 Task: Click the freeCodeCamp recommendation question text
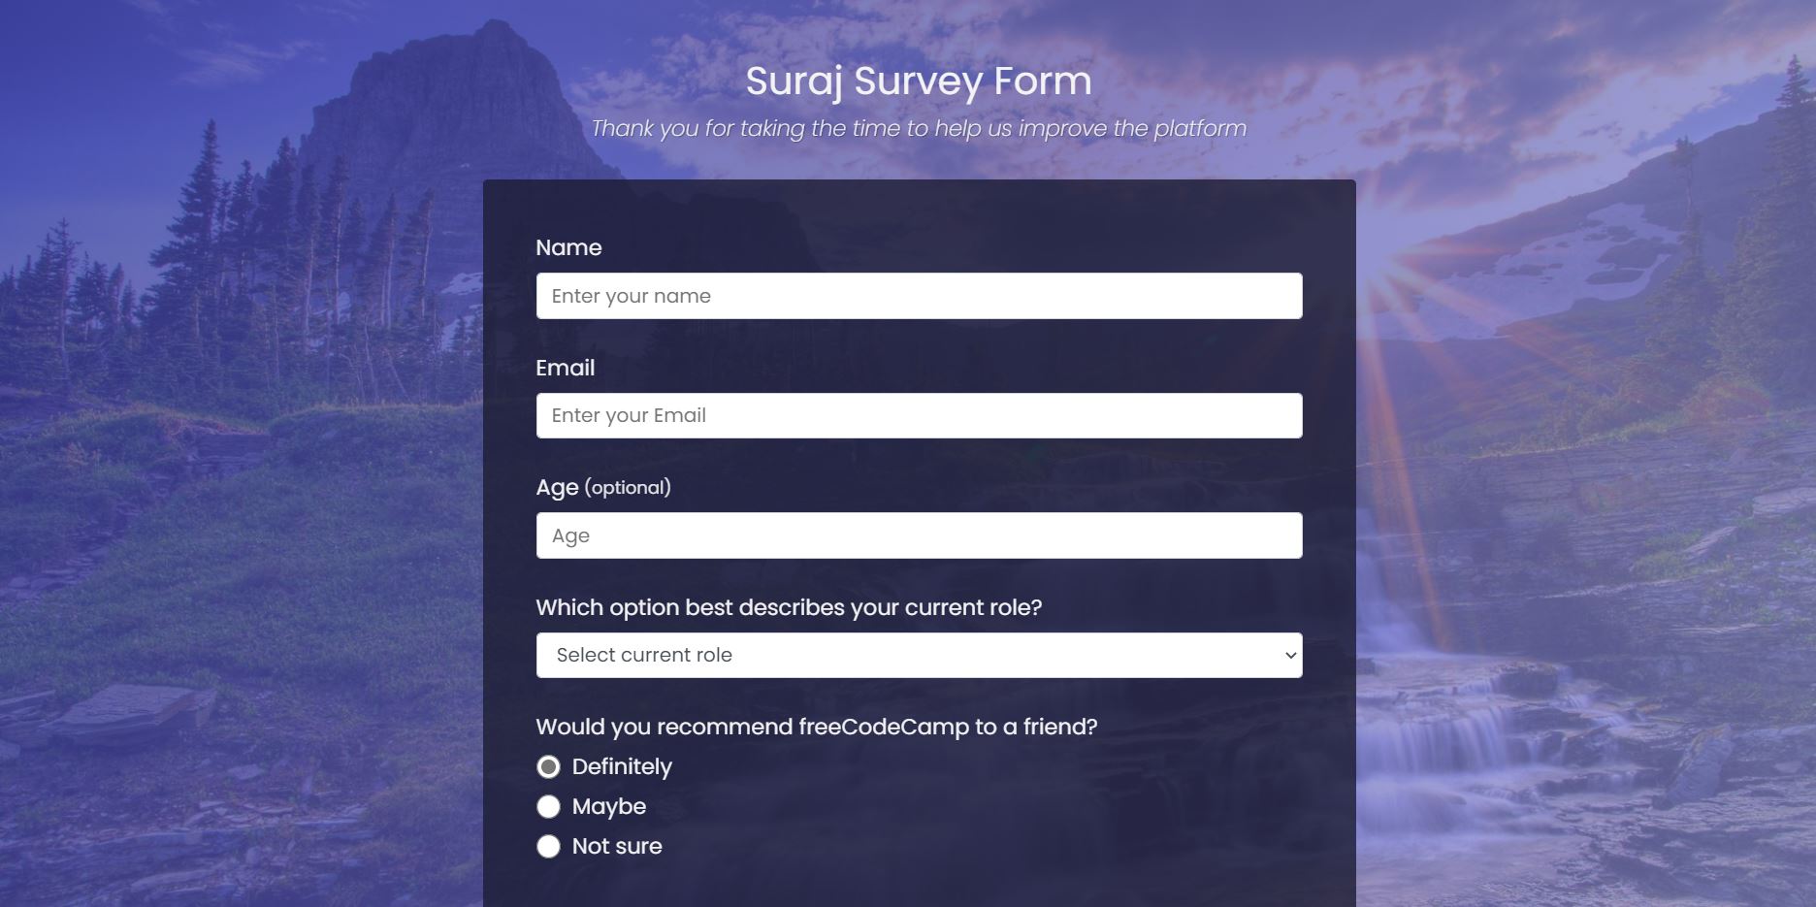[816, 727]
